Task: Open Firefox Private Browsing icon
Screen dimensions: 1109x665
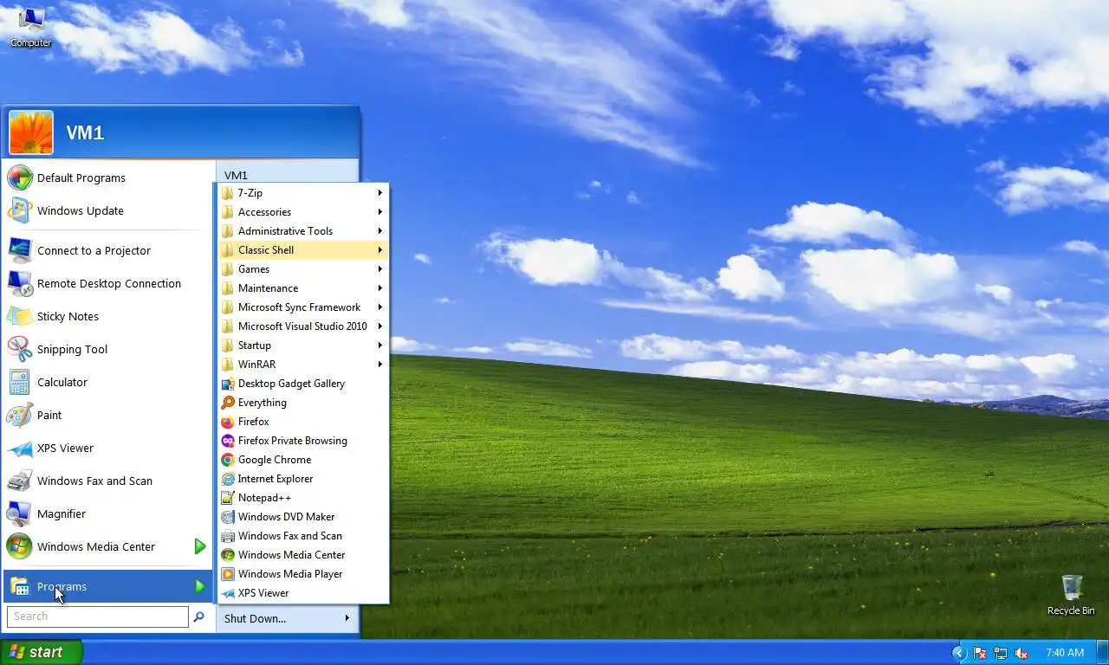Action: tap(228, 441)
